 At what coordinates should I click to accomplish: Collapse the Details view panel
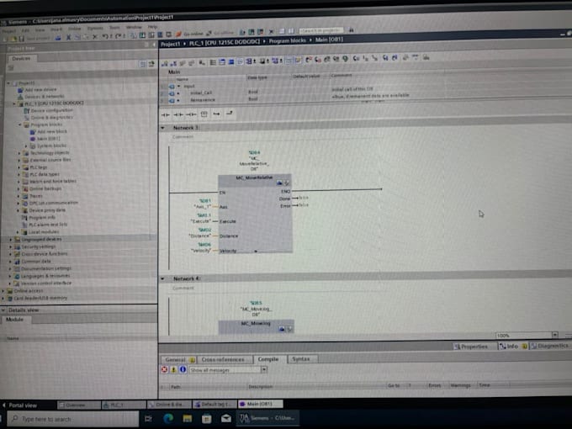click(3, 310)
